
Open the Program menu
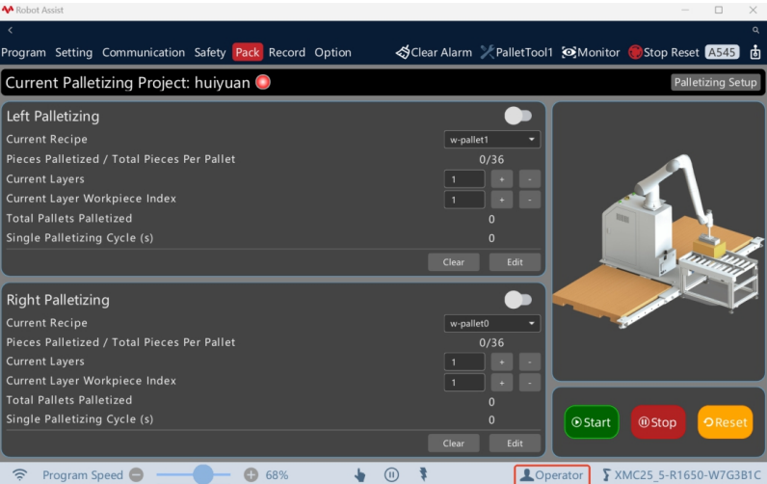pyautogui.click(x=23, y=52)
